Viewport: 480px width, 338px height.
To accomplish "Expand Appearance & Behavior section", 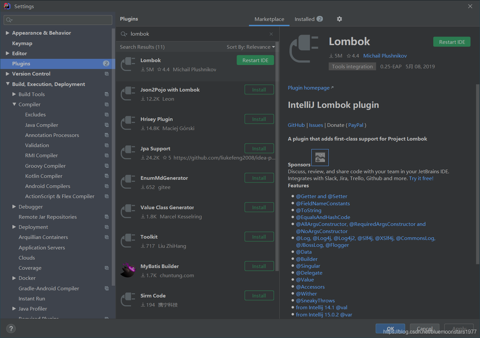I will point(8,33).
